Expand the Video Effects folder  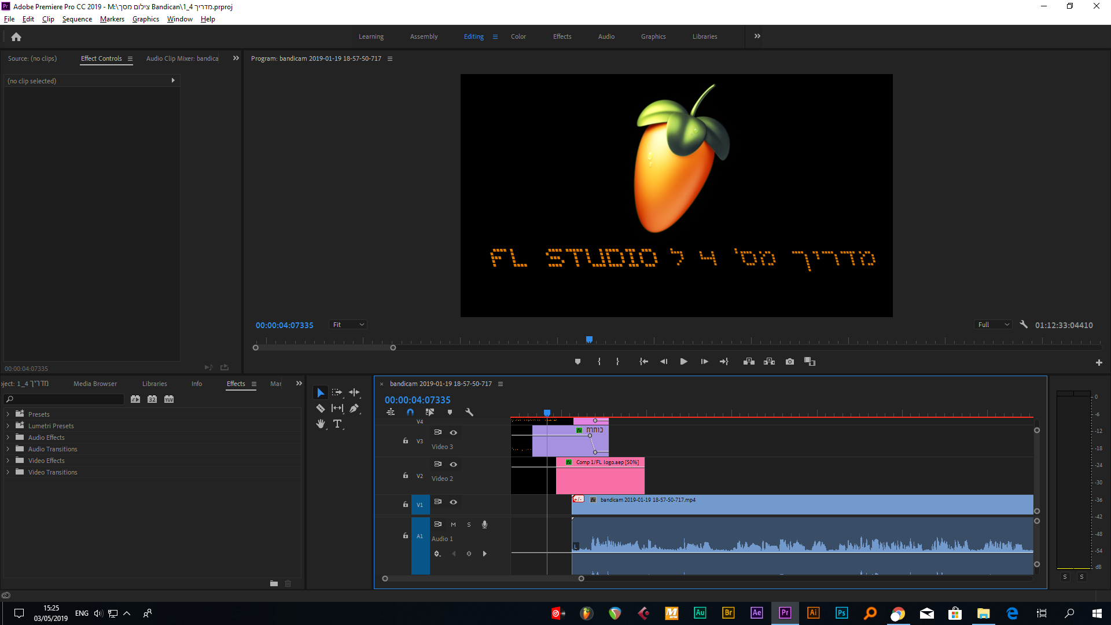pyautogui.click(x=8, y=461)
